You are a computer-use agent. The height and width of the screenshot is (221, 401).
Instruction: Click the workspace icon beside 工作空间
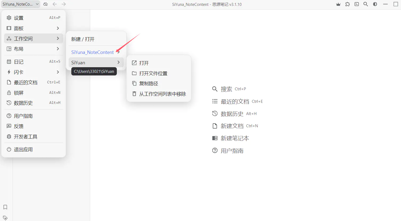tap(9, 39)
